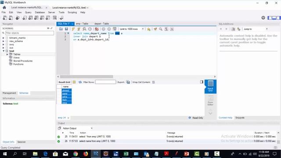Click the Filter objects search field
Screen dimensions: 281x158
pyautogui.click(x=29, y=33)
